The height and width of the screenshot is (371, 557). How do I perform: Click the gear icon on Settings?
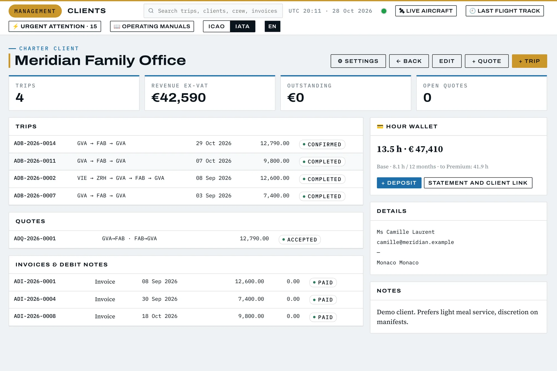[340, 61]
